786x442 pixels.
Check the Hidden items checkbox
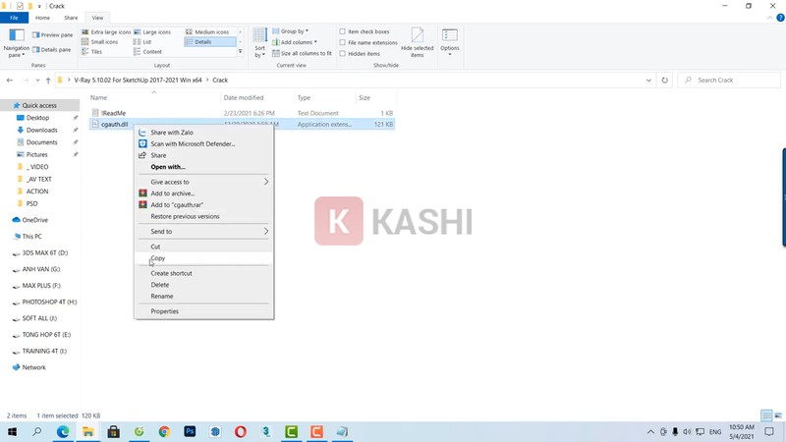[x=343, y=53]
